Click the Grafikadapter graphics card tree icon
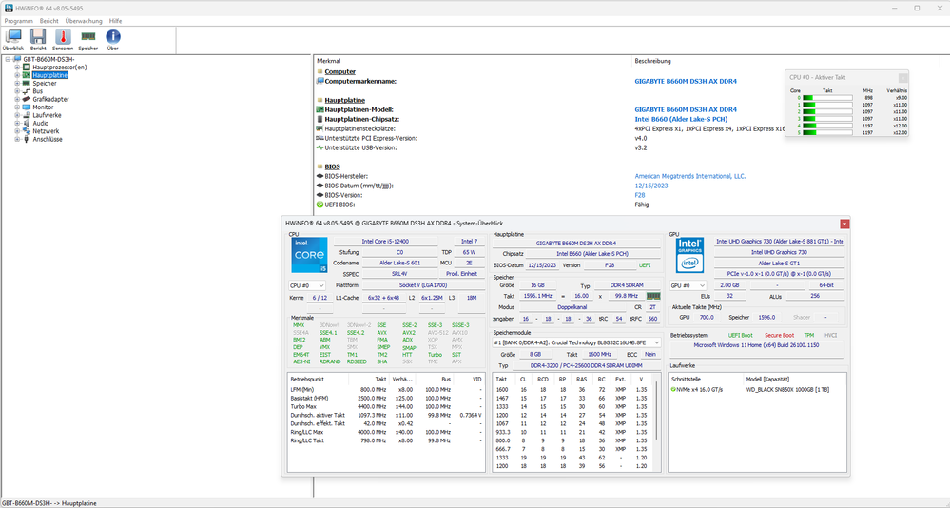950x508 pixels. click(x=27, y=99)
